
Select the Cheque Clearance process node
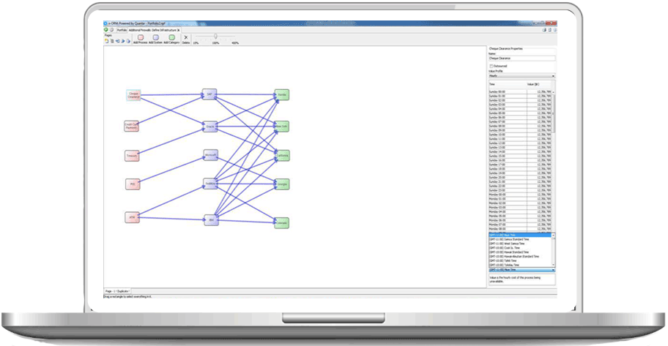pos(134,95)
